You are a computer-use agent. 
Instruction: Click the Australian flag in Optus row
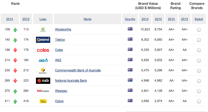tap(130, 101)
